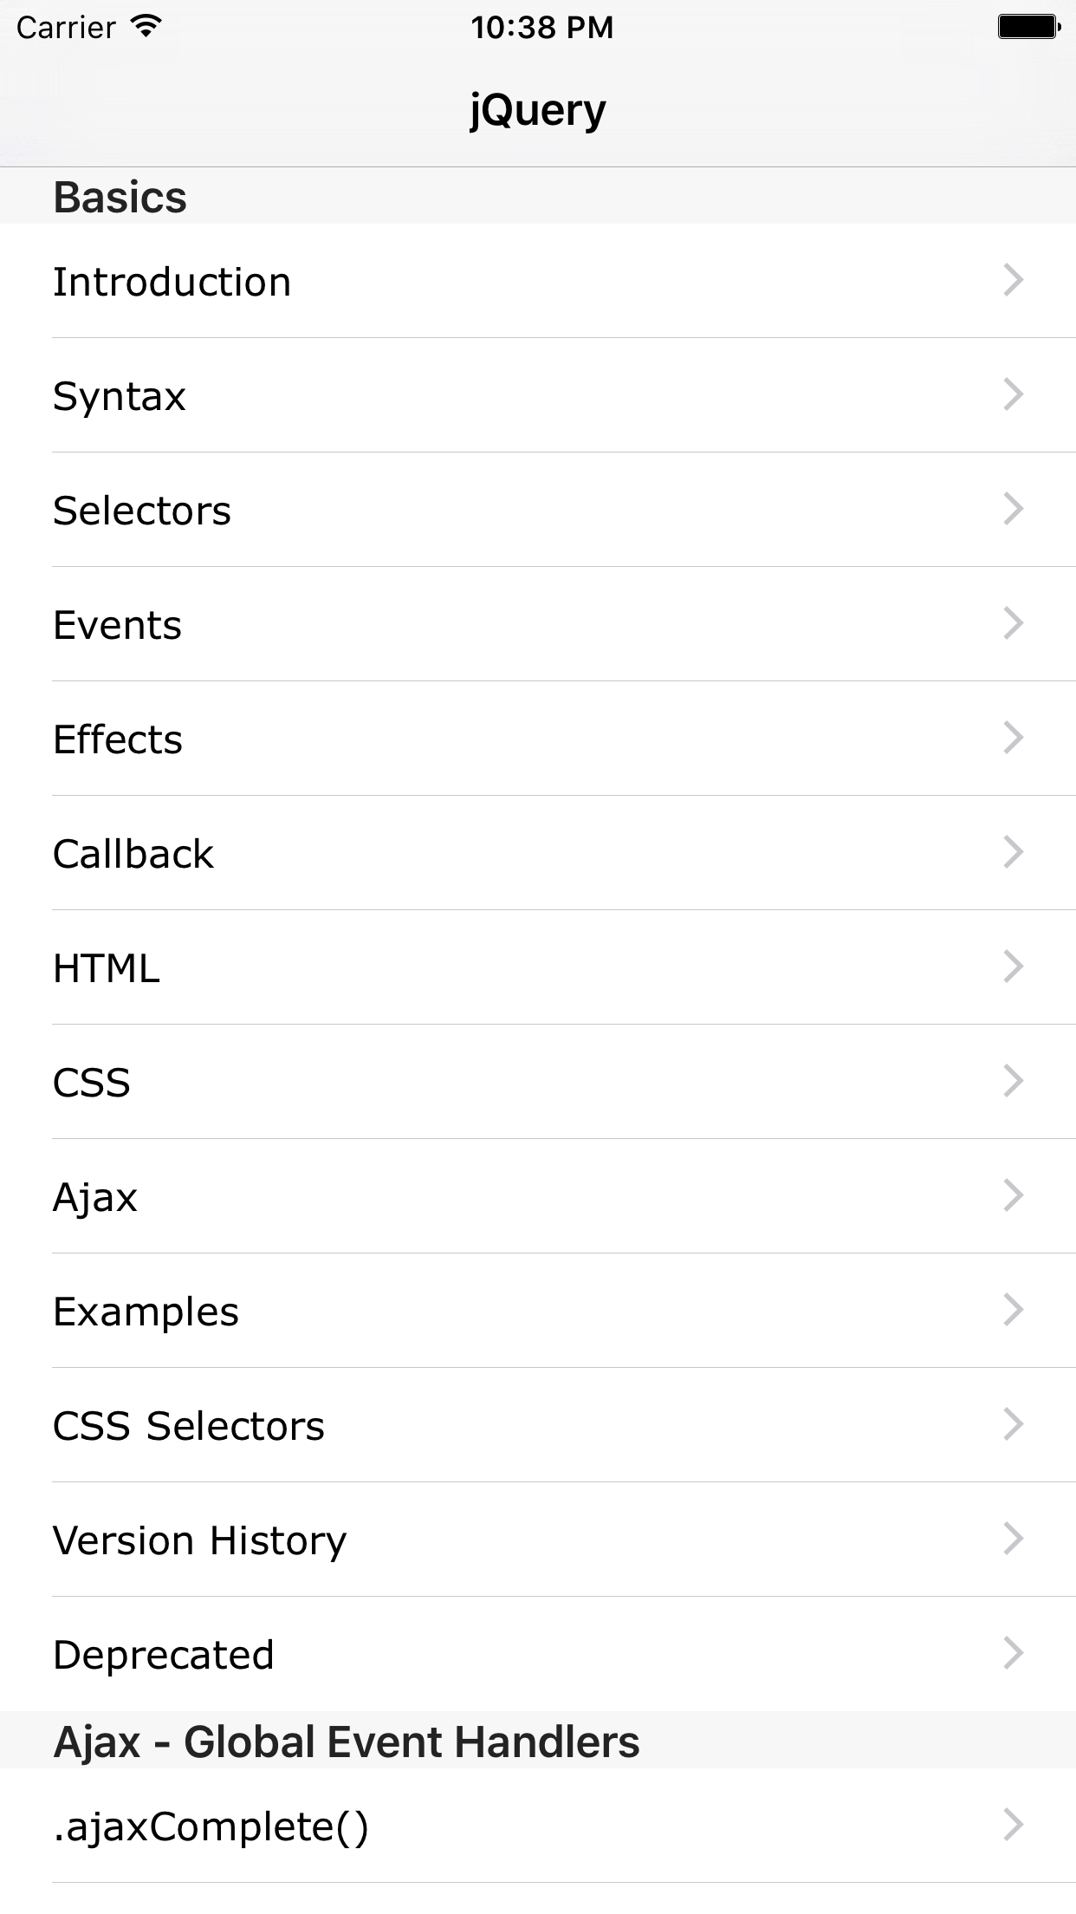Open the Ajax section
This screenshot has width=1076, height=1914.
347,1196
